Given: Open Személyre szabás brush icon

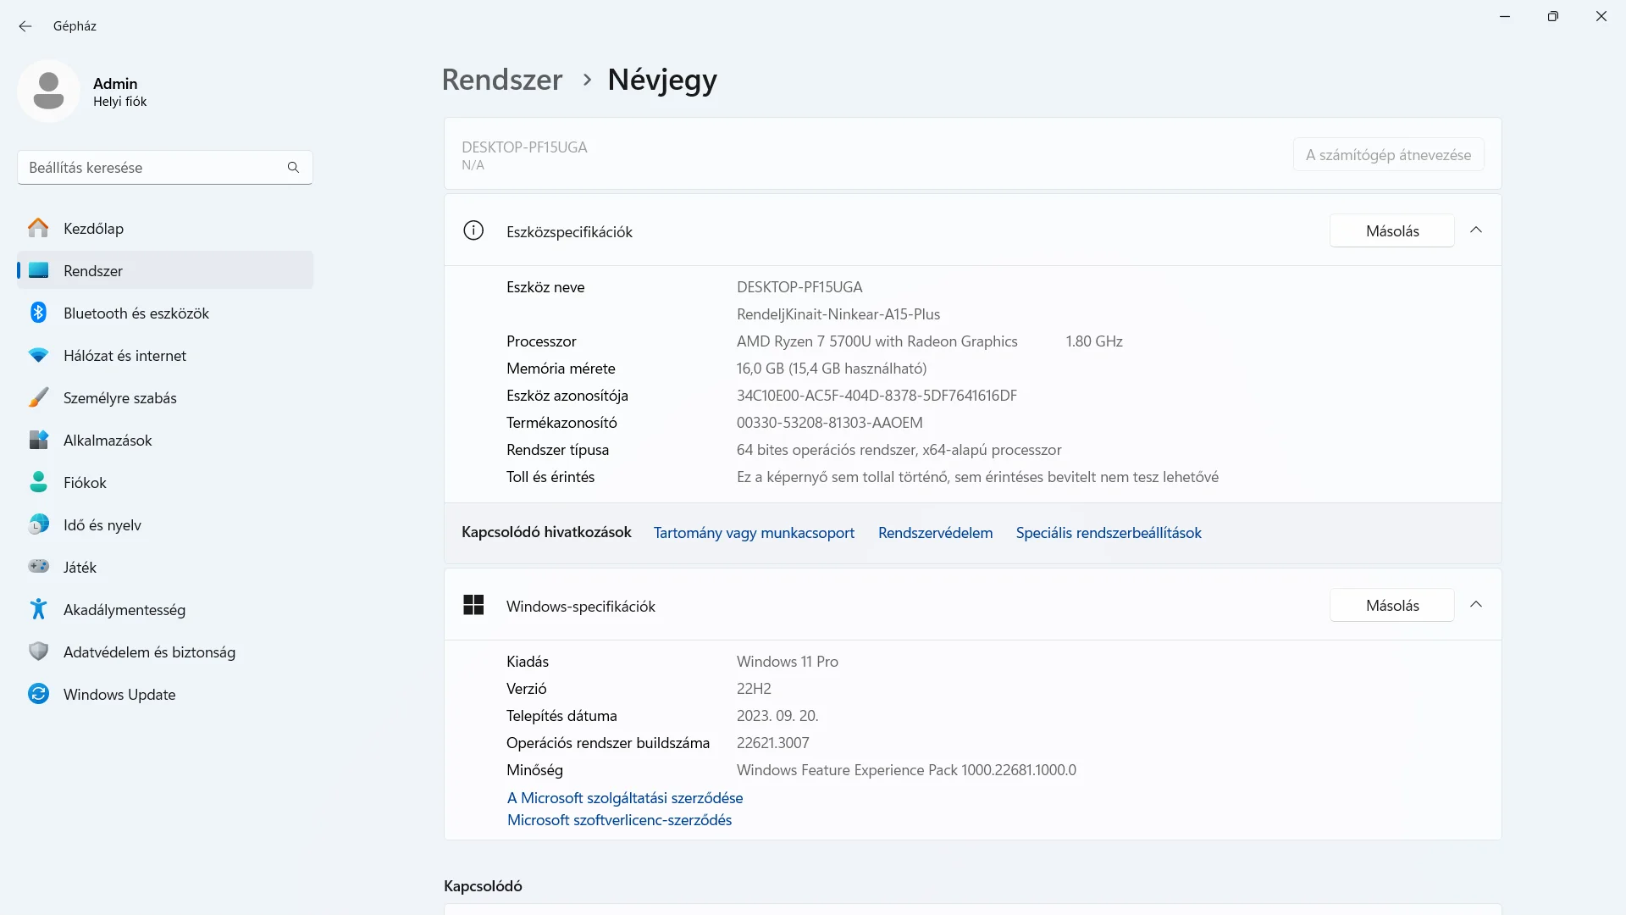Looking at the screenshot, I should coord(38,398).
